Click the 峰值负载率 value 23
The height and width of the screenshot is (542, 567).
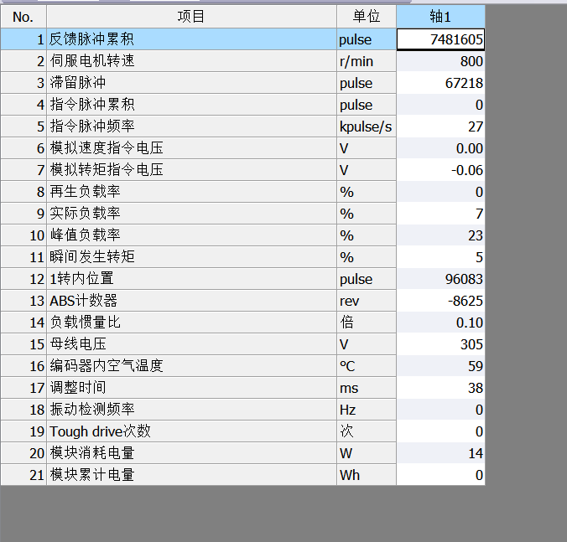tap(440, 235)
